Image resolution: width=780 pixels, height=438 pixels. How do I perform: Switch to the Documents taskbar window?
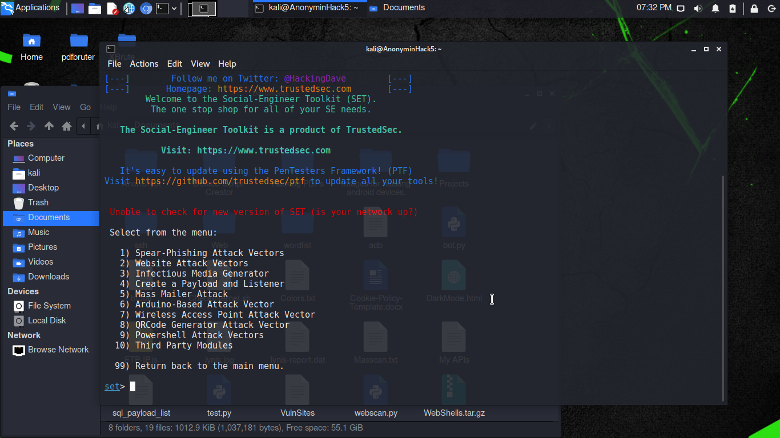(x=397, y=8)
